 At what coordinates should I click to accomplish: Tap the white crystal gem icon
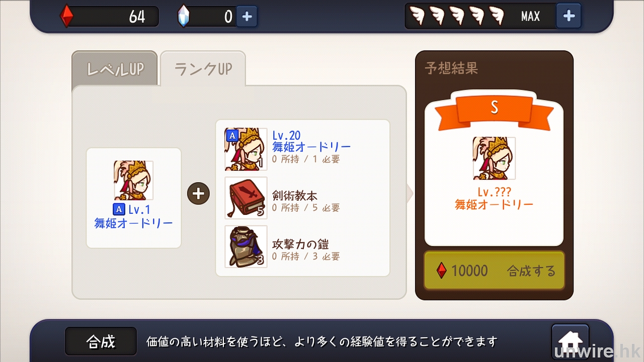[184, 17]
